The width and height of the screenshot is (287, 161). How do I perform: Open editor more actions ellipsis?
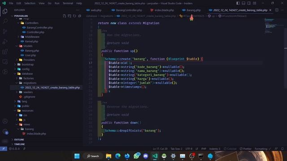(282, 10)
